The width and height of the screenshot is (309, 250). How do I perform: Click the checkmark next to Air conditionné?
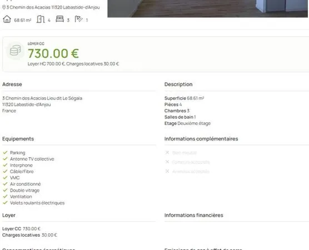click(6, 184)
